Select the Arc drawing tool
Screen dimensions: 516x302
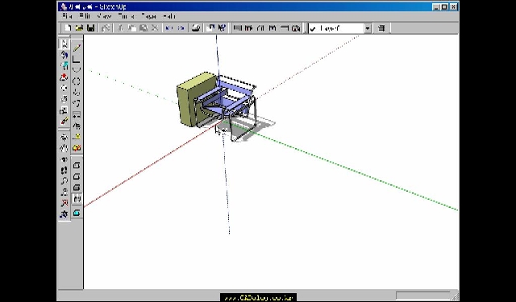(77, 70)
